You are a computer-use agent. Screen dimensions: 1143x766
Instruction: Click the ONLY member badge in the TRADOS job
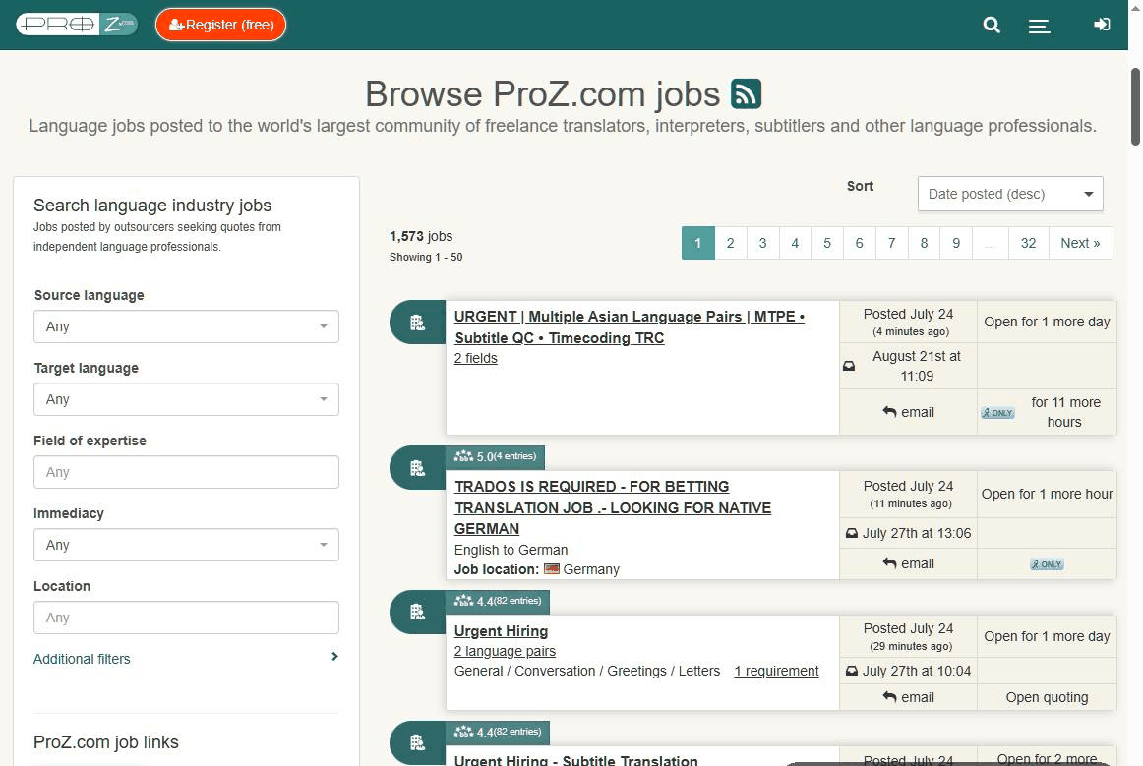pos(1047,564)
